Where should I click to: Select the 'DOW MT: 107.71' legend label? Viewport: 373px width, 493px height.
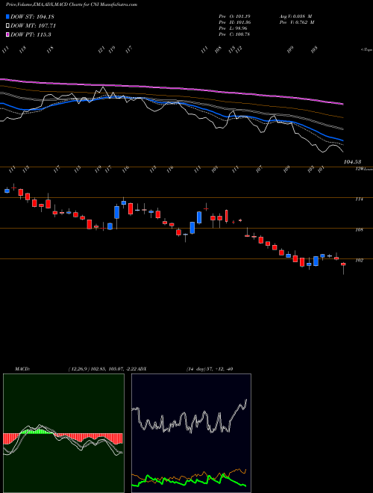(33, 26)
